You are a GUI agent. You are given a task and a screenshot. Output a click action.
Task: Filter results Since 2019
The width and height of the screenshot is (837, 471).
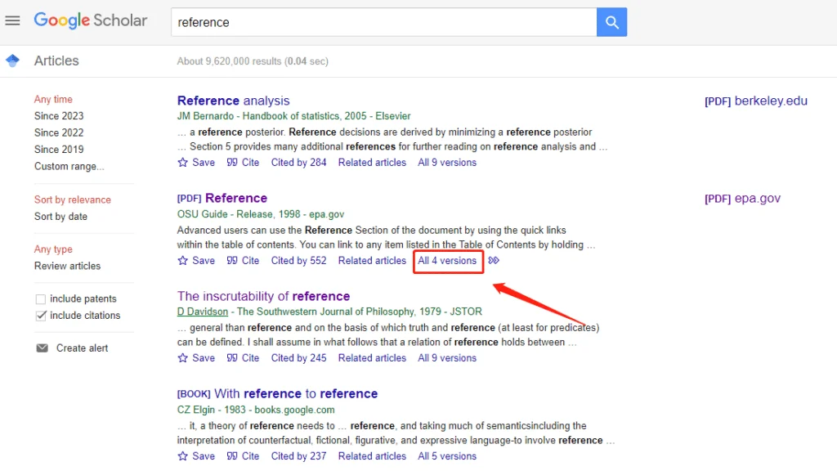pos(59,150)
